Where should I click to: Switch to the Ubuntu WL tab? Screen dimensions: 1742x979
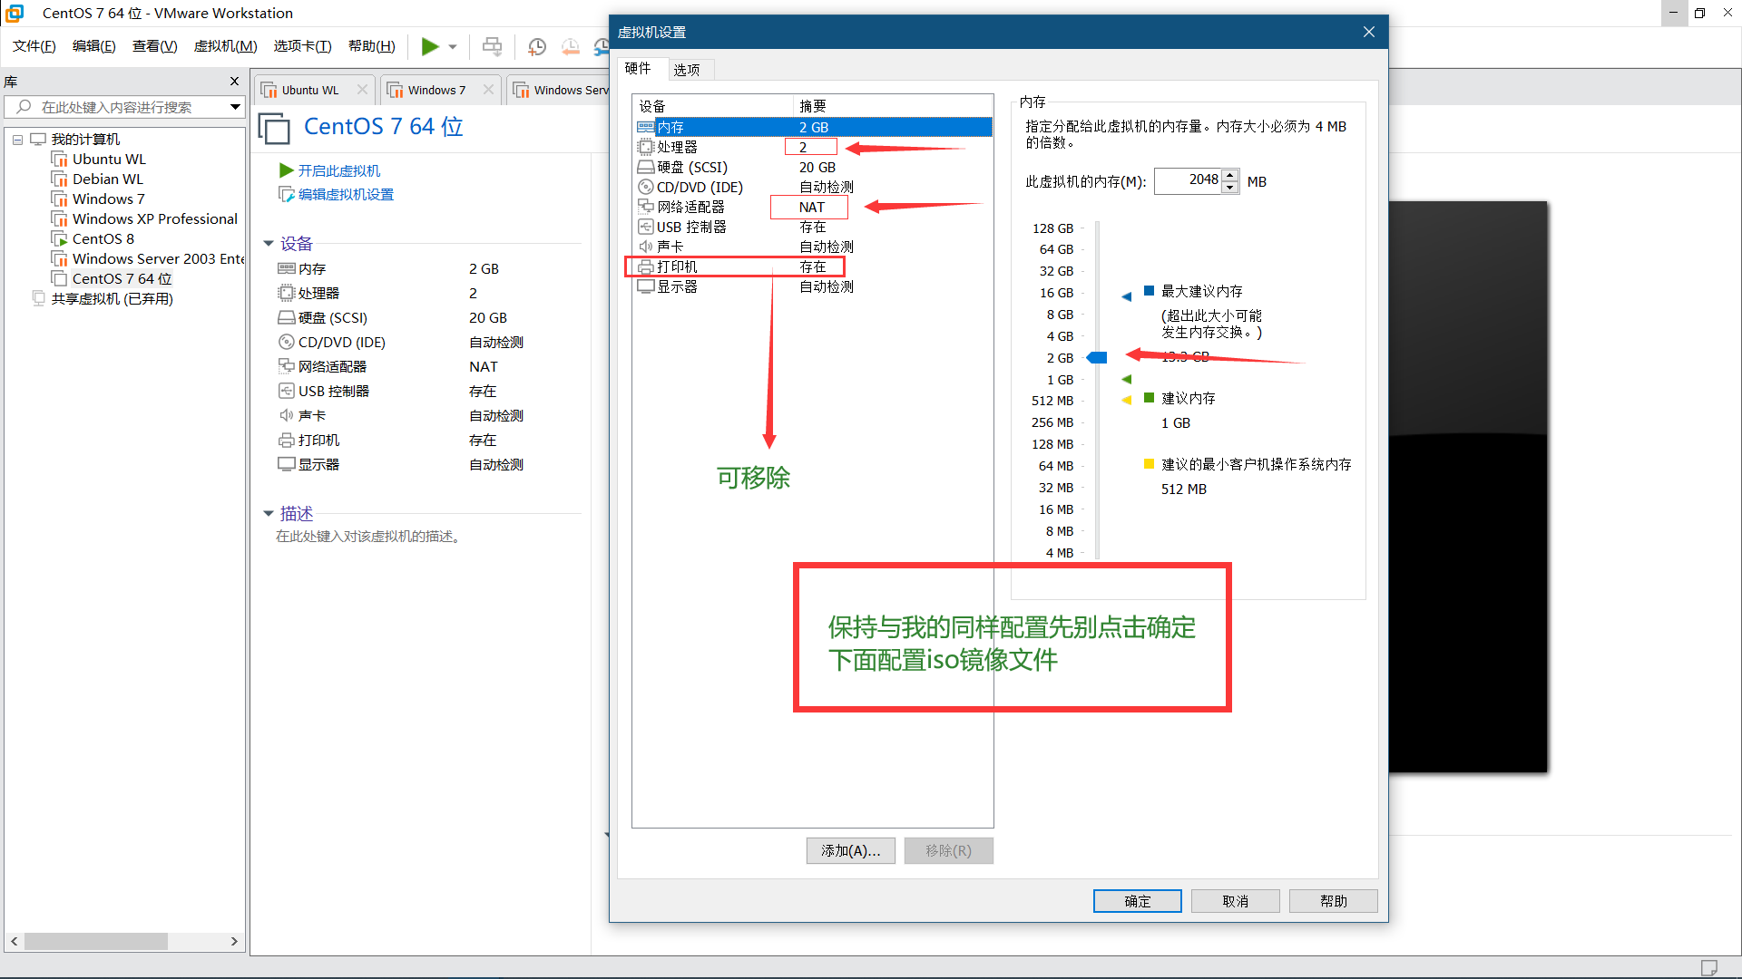point(309,90)
